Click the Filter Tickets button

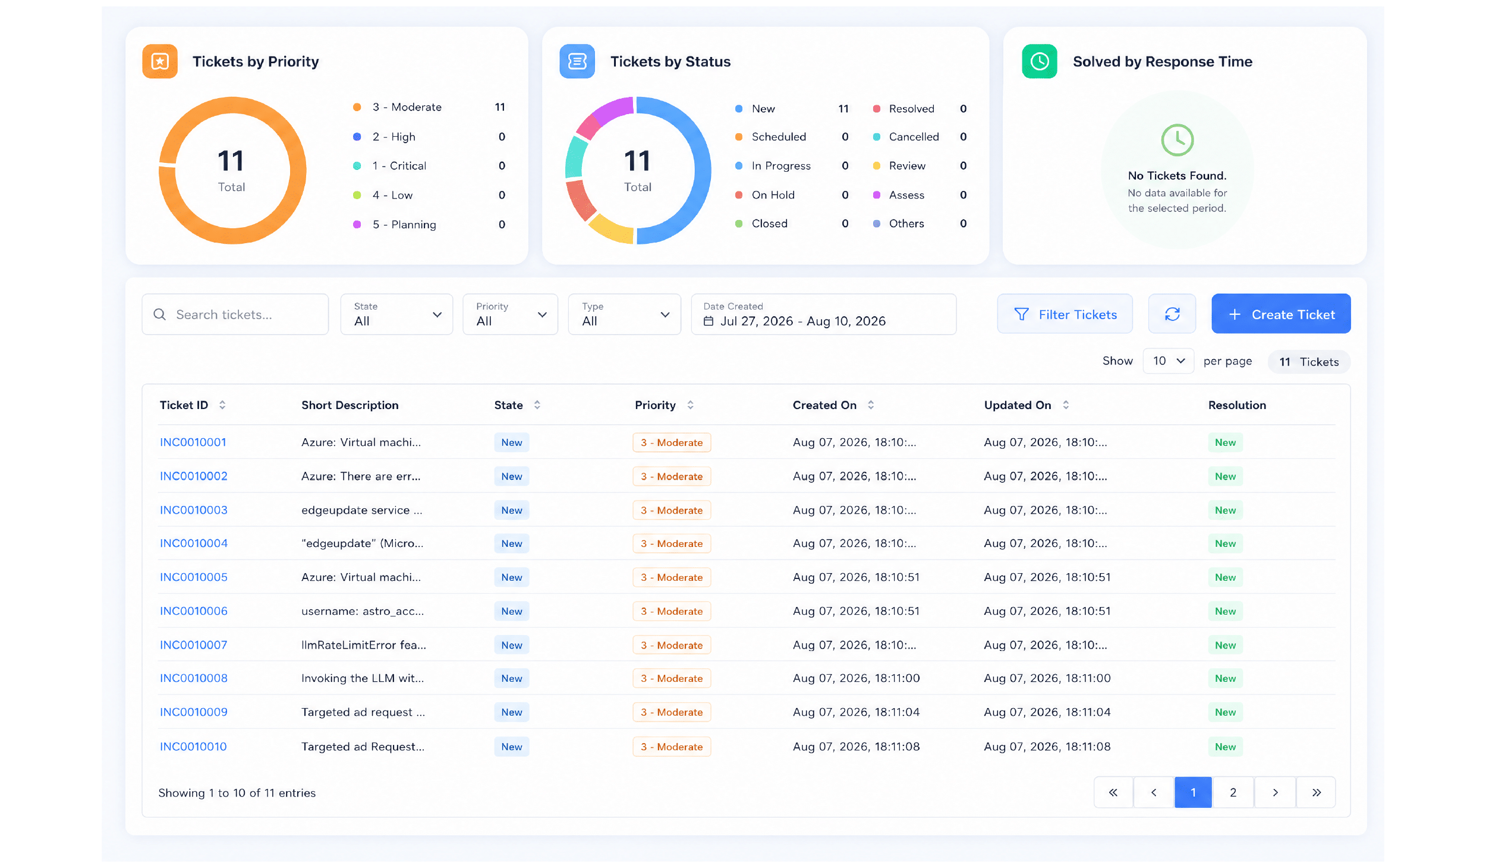pos(1065,314)
